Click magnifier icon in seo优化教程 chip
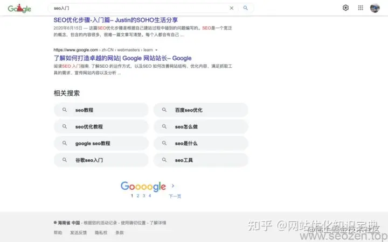This screenshot has height=242, width=388. 65,126
